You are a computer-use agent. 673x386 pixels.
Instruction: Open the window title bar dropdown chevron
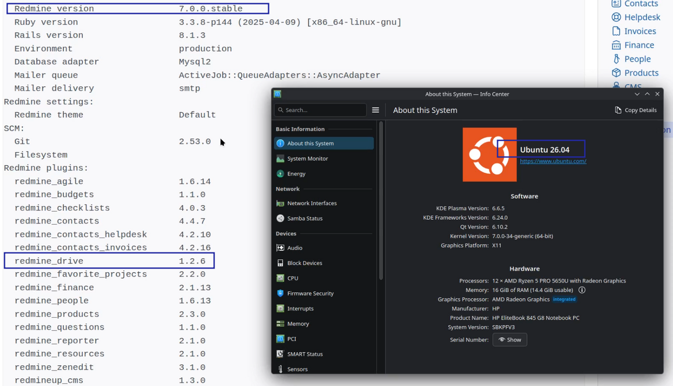point(637,94)
